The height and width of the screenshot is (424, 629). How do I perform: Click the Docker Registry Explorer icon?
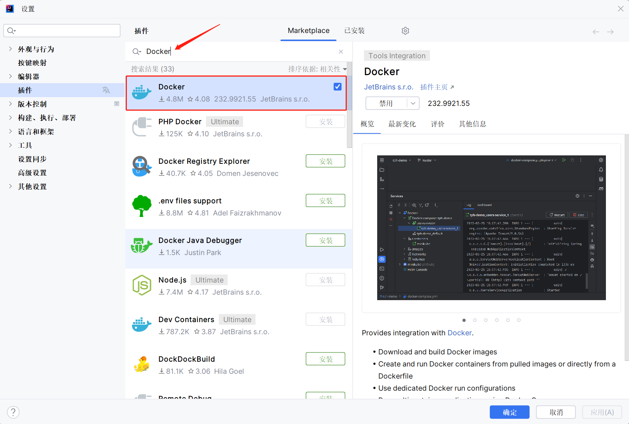[142, 166]
